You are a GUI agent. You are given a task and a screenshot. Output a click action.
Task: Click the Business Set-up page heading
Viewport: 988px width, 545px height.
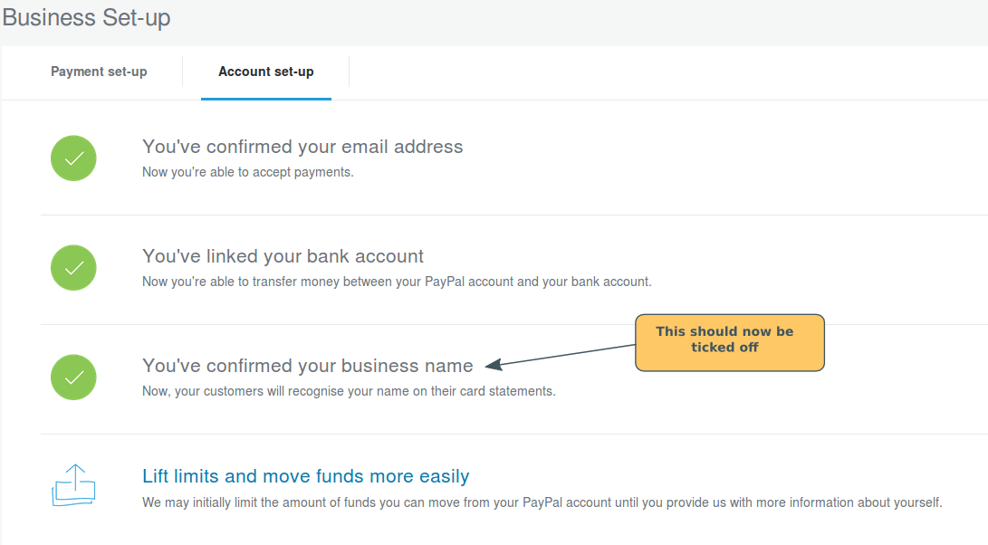point(86,18)
